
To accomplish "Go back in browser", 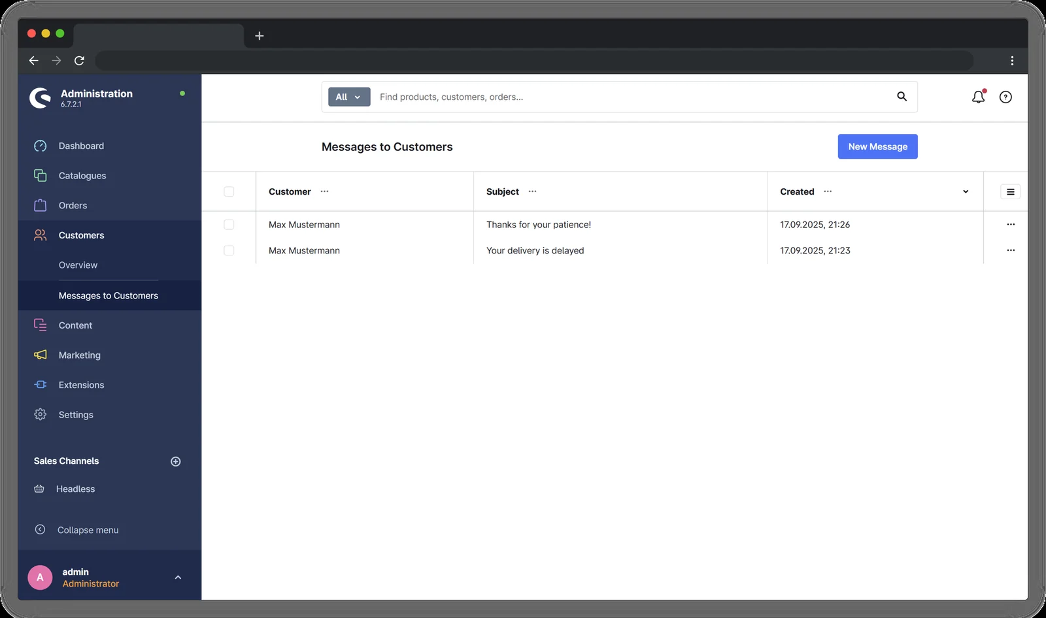I will coord(34,60).
